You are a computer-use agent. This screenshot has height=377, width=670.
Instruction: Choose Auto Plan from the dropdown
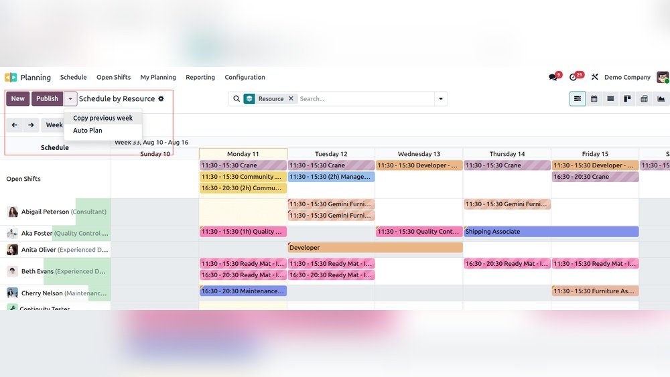click(88, 131)
